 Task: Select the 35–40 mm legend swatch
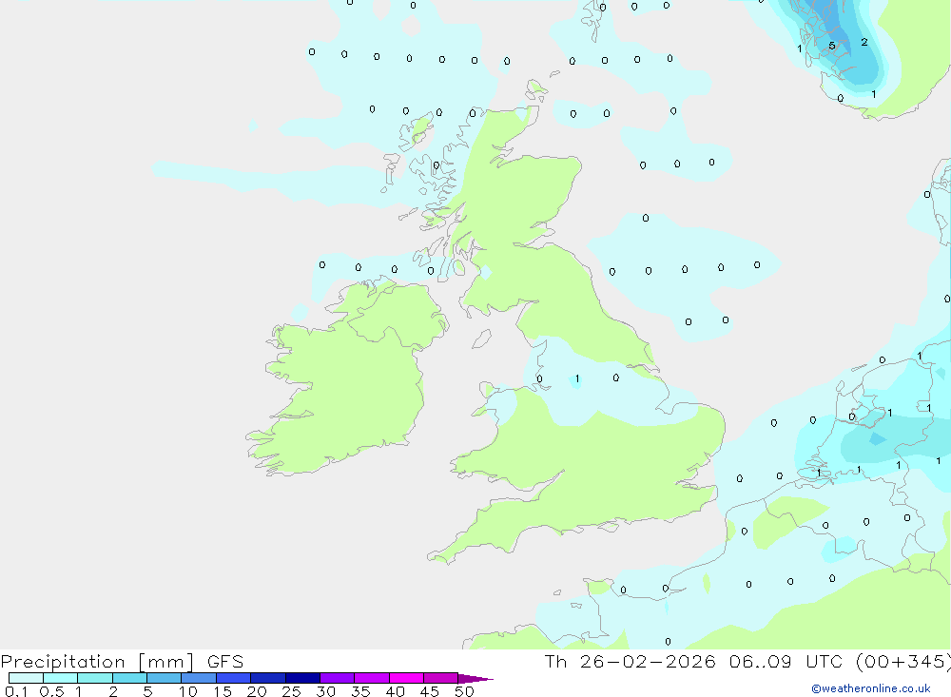click(371, 678)
